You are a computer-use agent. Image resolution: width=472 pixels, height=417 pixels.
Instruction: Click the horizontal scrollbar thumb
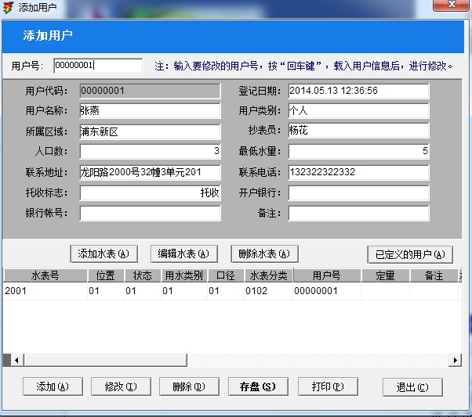[105, 360]
